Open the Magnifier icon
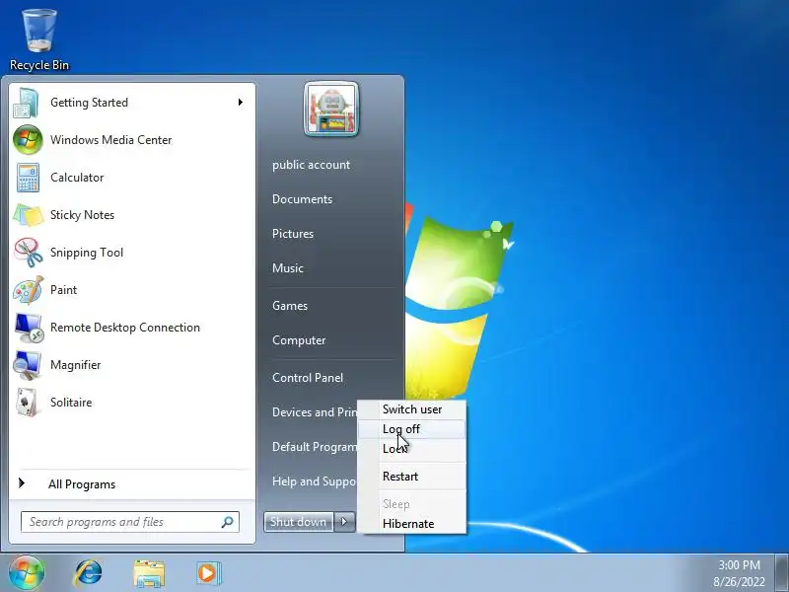 28,365
